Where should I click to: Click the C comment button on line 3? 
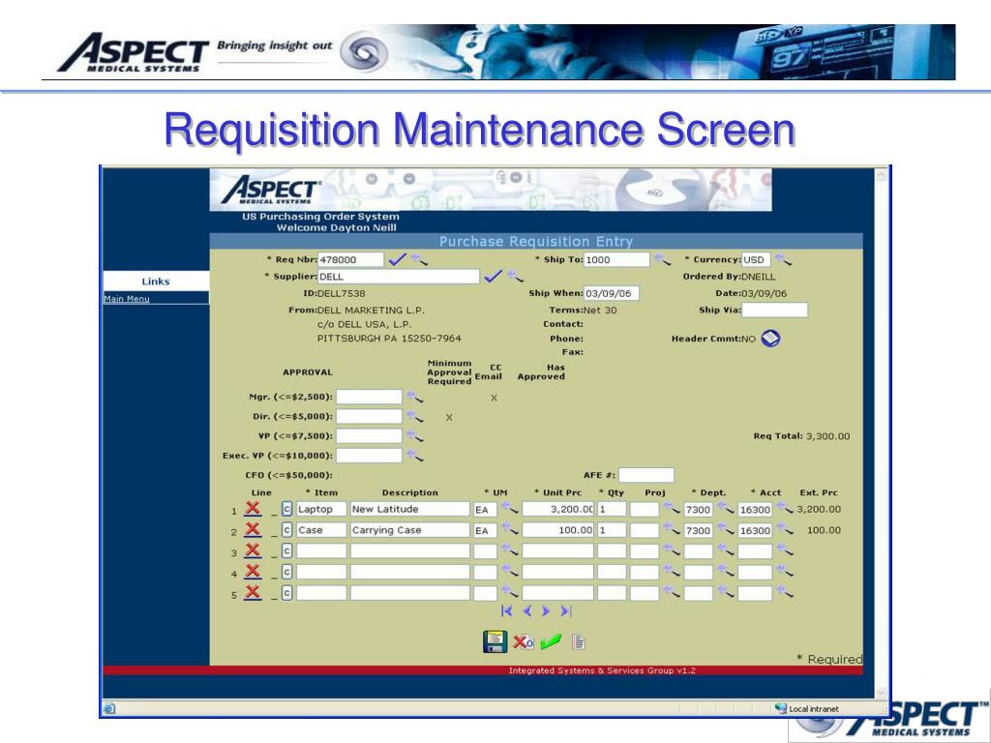click(286, 550)
